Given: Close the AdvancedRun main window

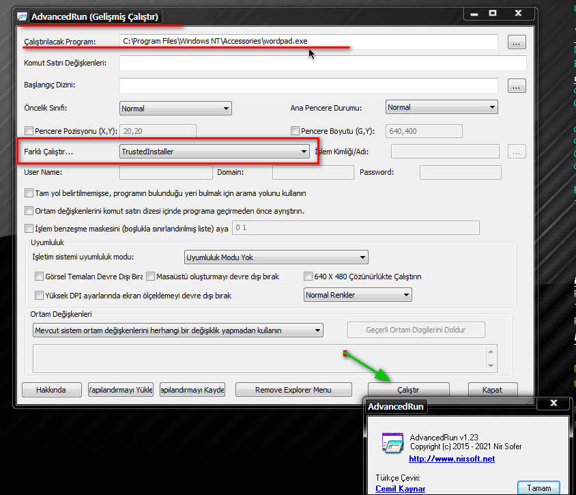Looking at the screenshot, I should coord(518,14).
